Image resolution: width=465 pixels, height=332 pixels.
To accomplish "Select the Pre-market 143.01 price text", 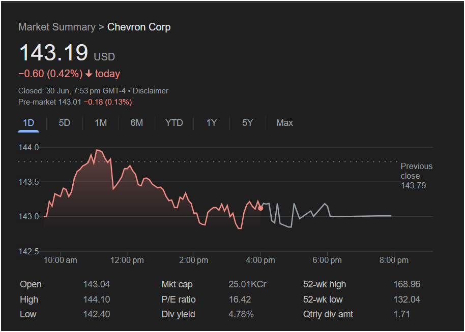I will click(x=49, y=102).
